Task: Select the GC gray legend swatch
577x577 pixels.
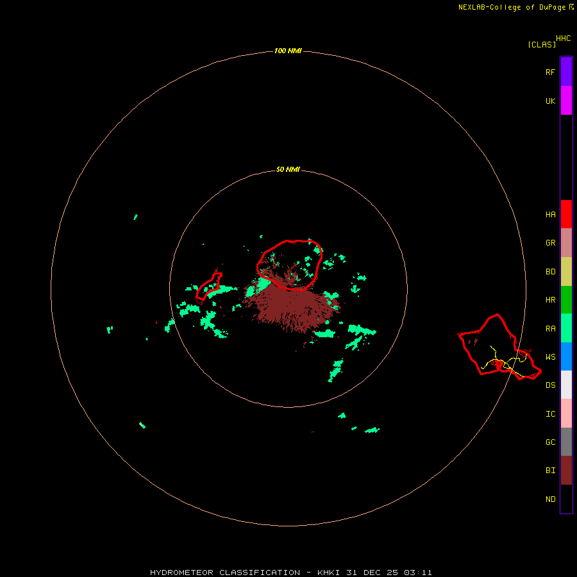Action: click(x=566, y=442)
